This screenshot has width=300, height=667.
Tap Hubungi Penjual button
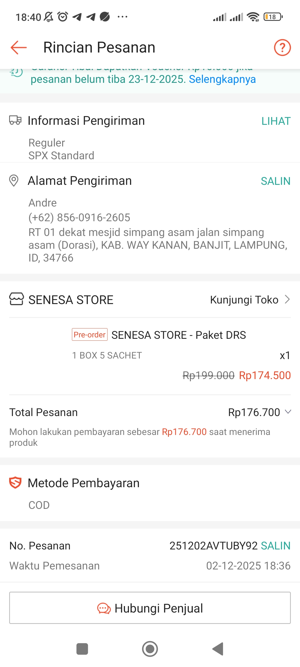[x=150, y=608]
